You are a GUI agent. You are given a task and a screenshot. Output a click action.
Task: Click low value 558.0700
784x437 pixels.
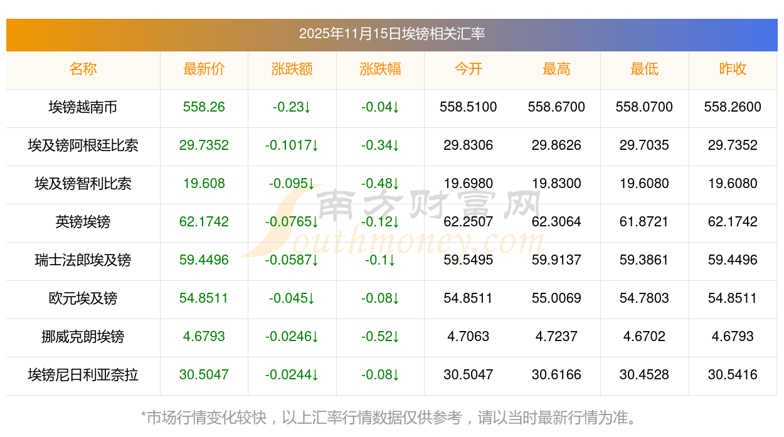[645, 107]
